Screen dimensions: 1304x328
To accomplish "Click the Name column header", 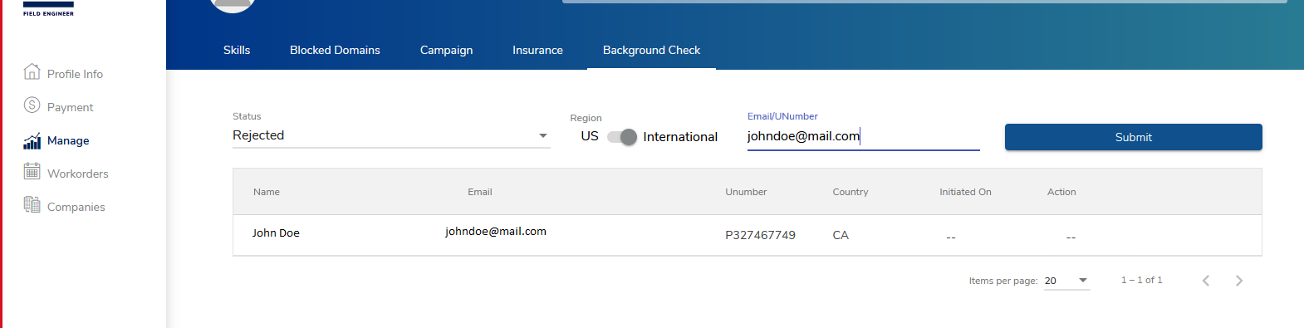I will point(267,192).
